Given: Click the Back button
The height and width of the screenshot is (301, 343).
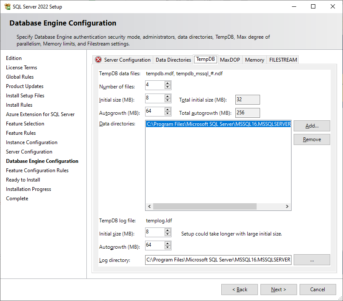Looking at the screenshot, I should coord(239,289).
